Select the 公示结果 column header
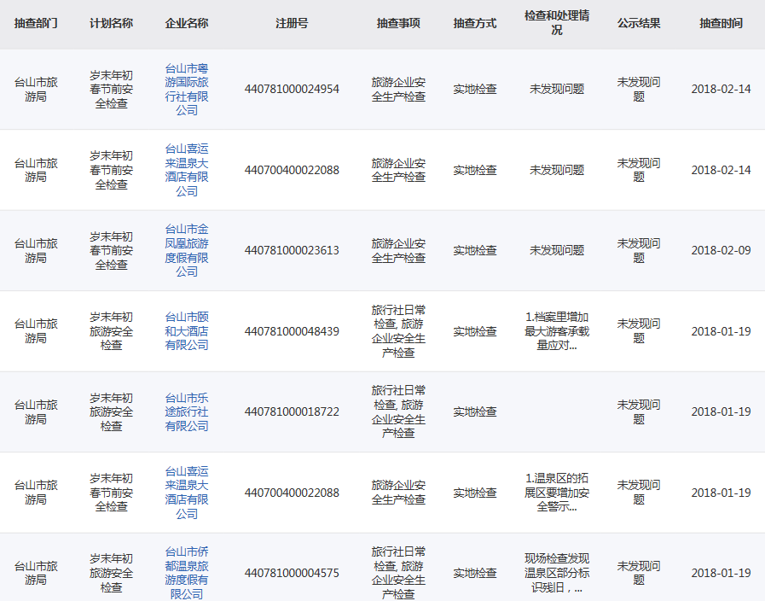Screen dimensions: 765x601 pos(639,23)
